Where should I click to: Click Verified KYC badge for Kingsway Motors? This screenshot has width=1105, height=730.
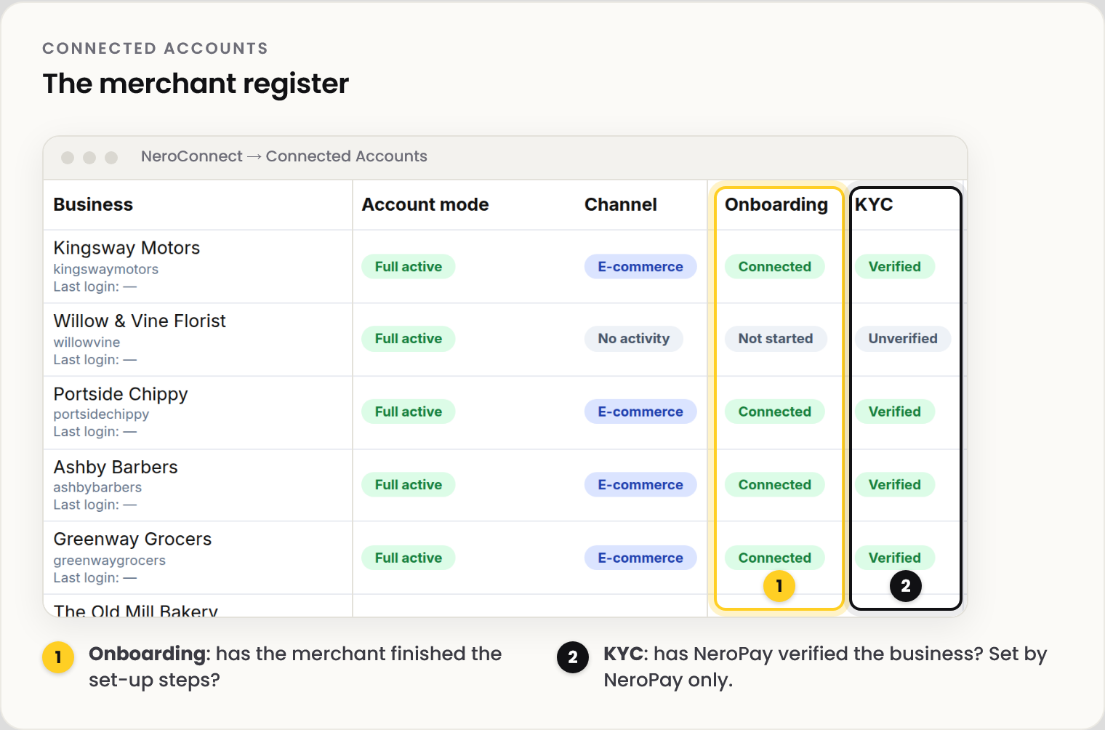[x=895, y=267]
